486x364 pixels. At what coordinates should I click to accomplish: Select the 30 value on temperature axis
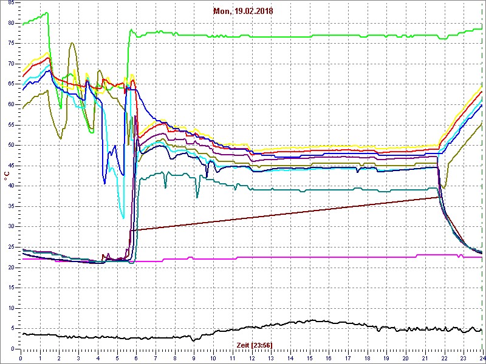tap(10, 226)
